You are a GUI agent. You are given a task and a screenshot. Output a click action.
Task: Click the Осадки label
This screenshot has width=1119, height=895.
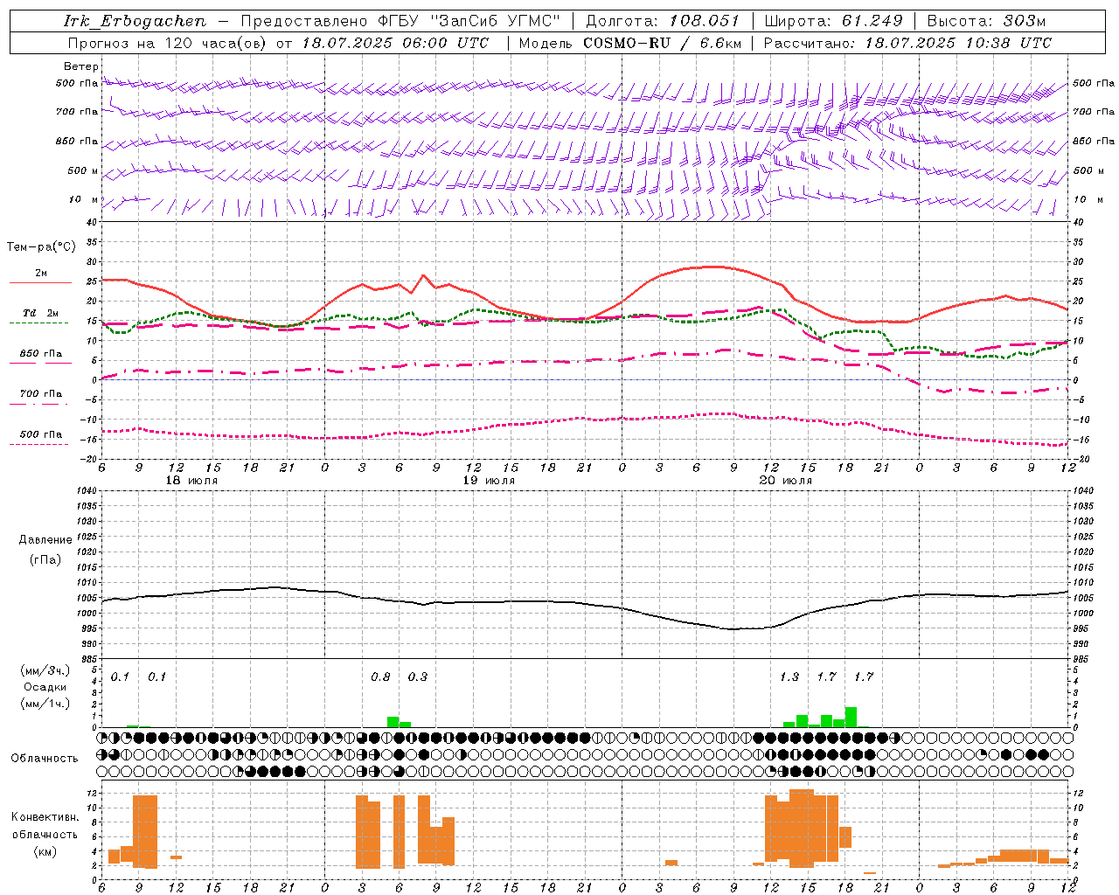coord(45,687)
